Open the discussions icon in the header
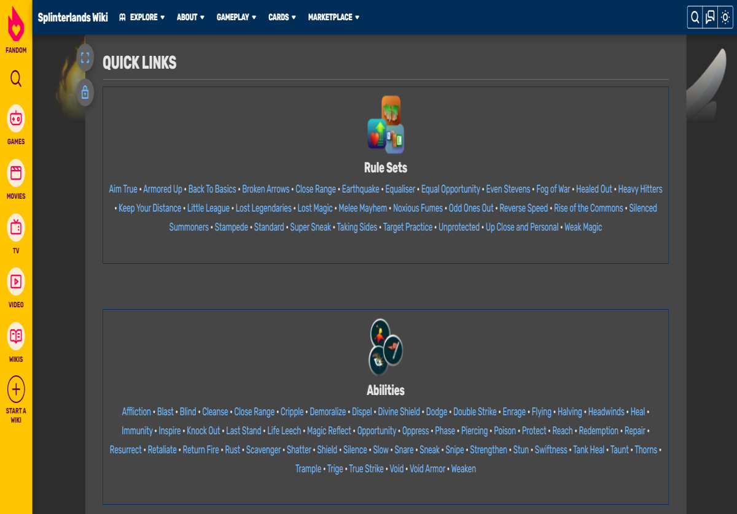The height and width of the screenshot is (514, 737). tap(710, 17)
